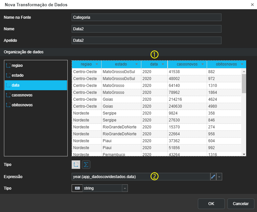Open the regiao column filter arrow

[97, 64]
